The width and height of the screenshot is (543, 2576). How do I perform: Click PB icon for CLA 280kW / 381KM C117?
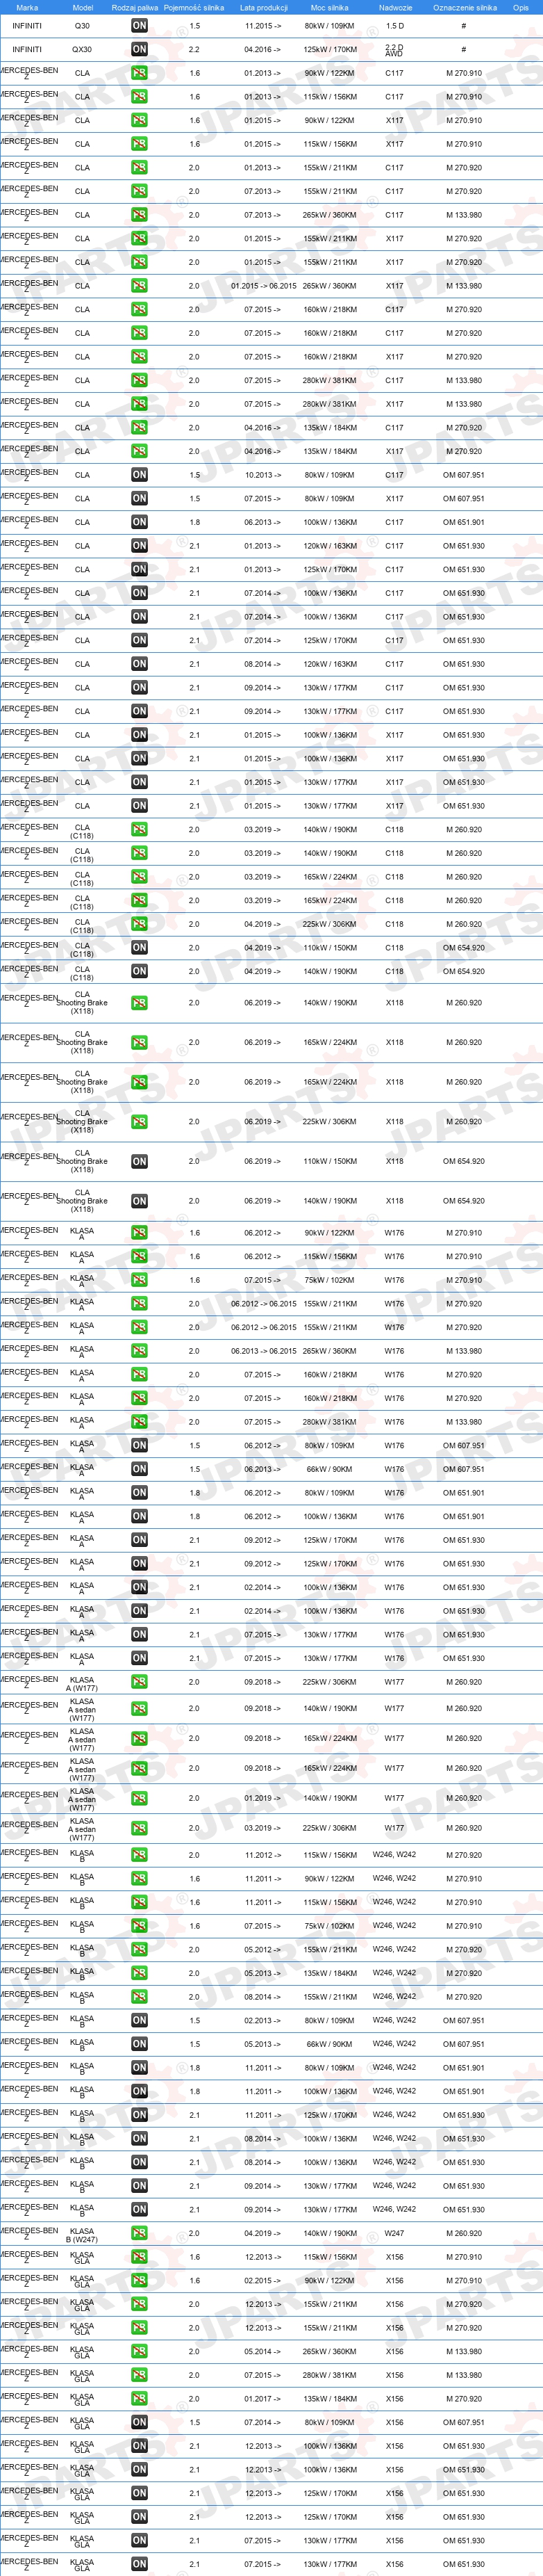(x=139, y=380)
